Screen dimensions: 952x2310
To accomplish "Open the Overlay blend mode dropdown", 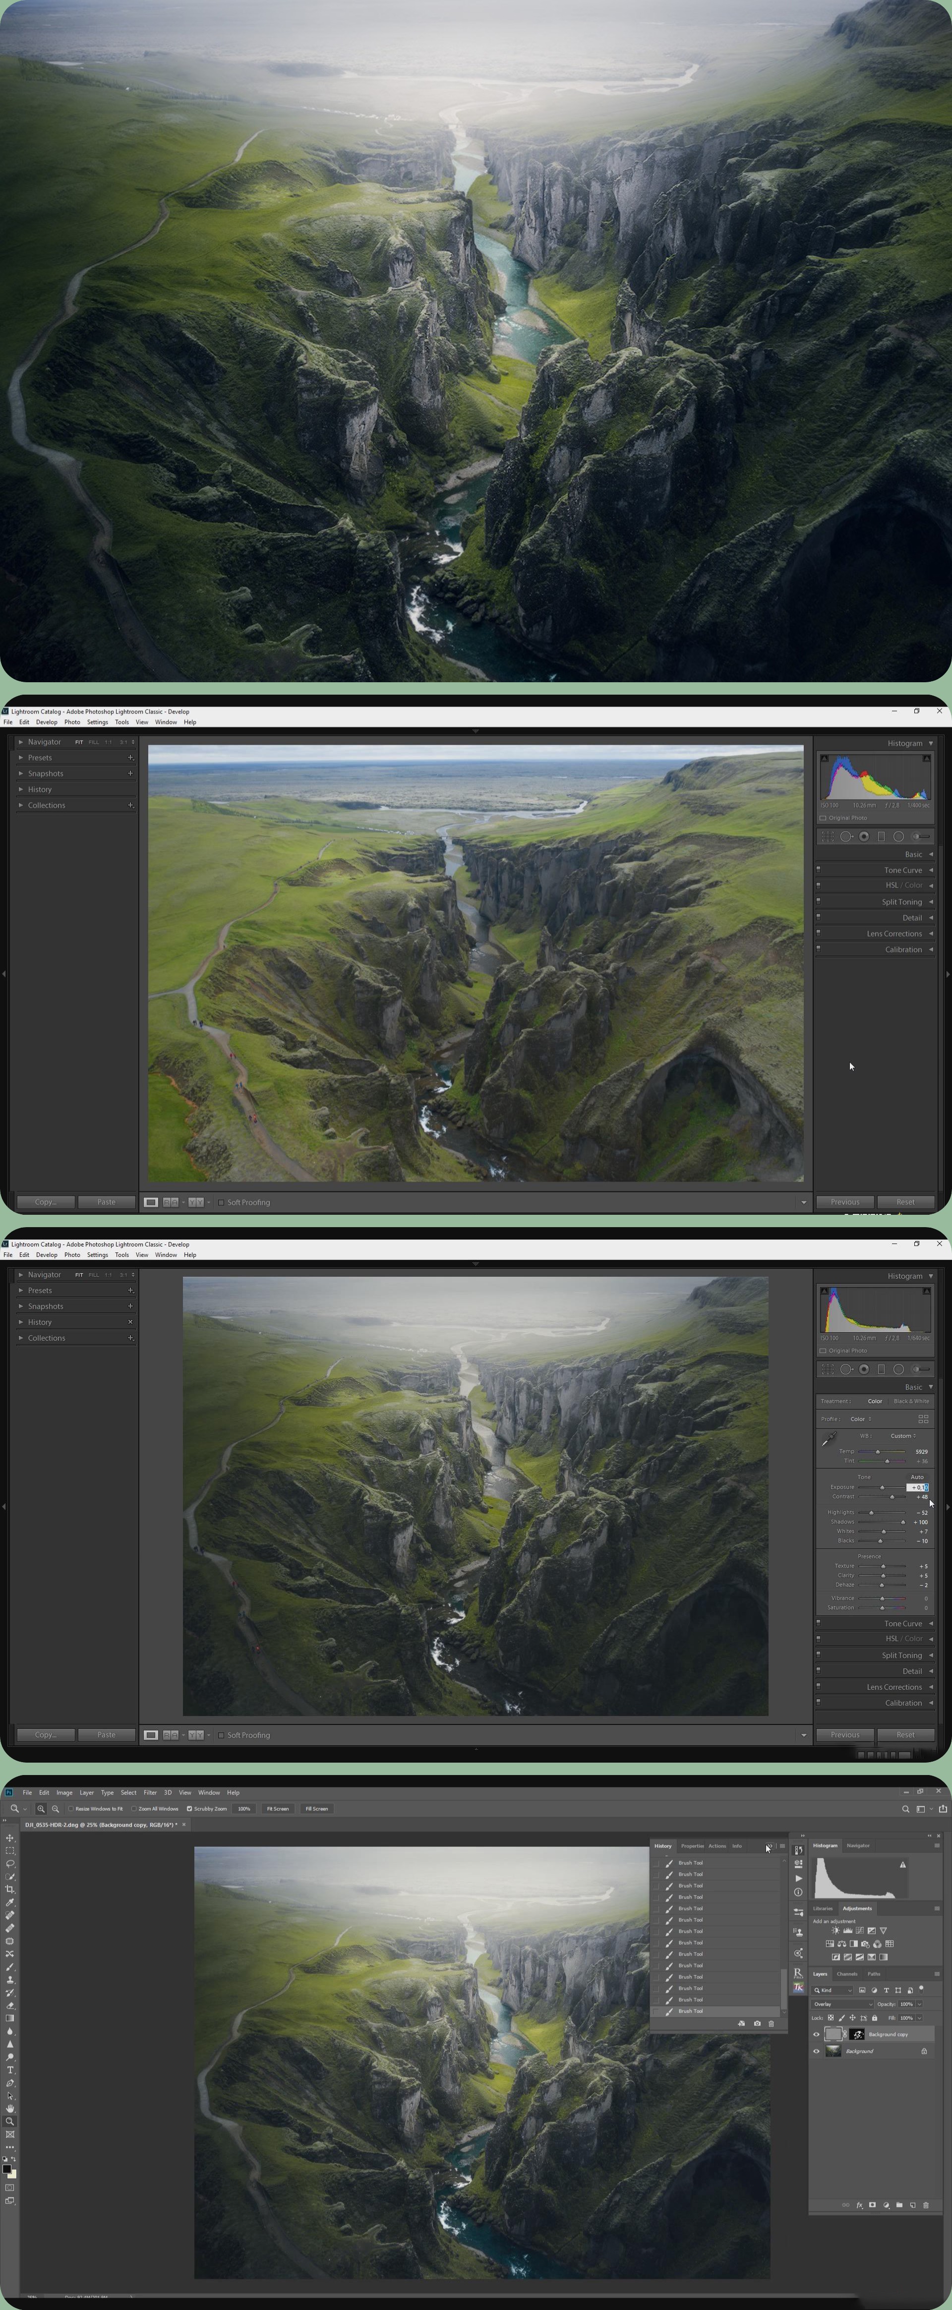I will pos(842,2004).
